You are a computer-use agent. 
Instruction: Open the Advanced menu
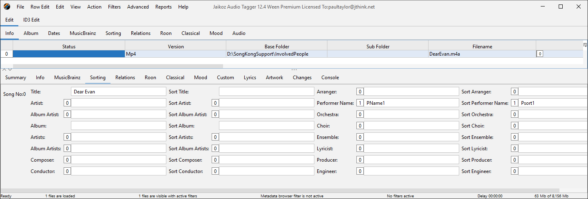coord(138,7)
